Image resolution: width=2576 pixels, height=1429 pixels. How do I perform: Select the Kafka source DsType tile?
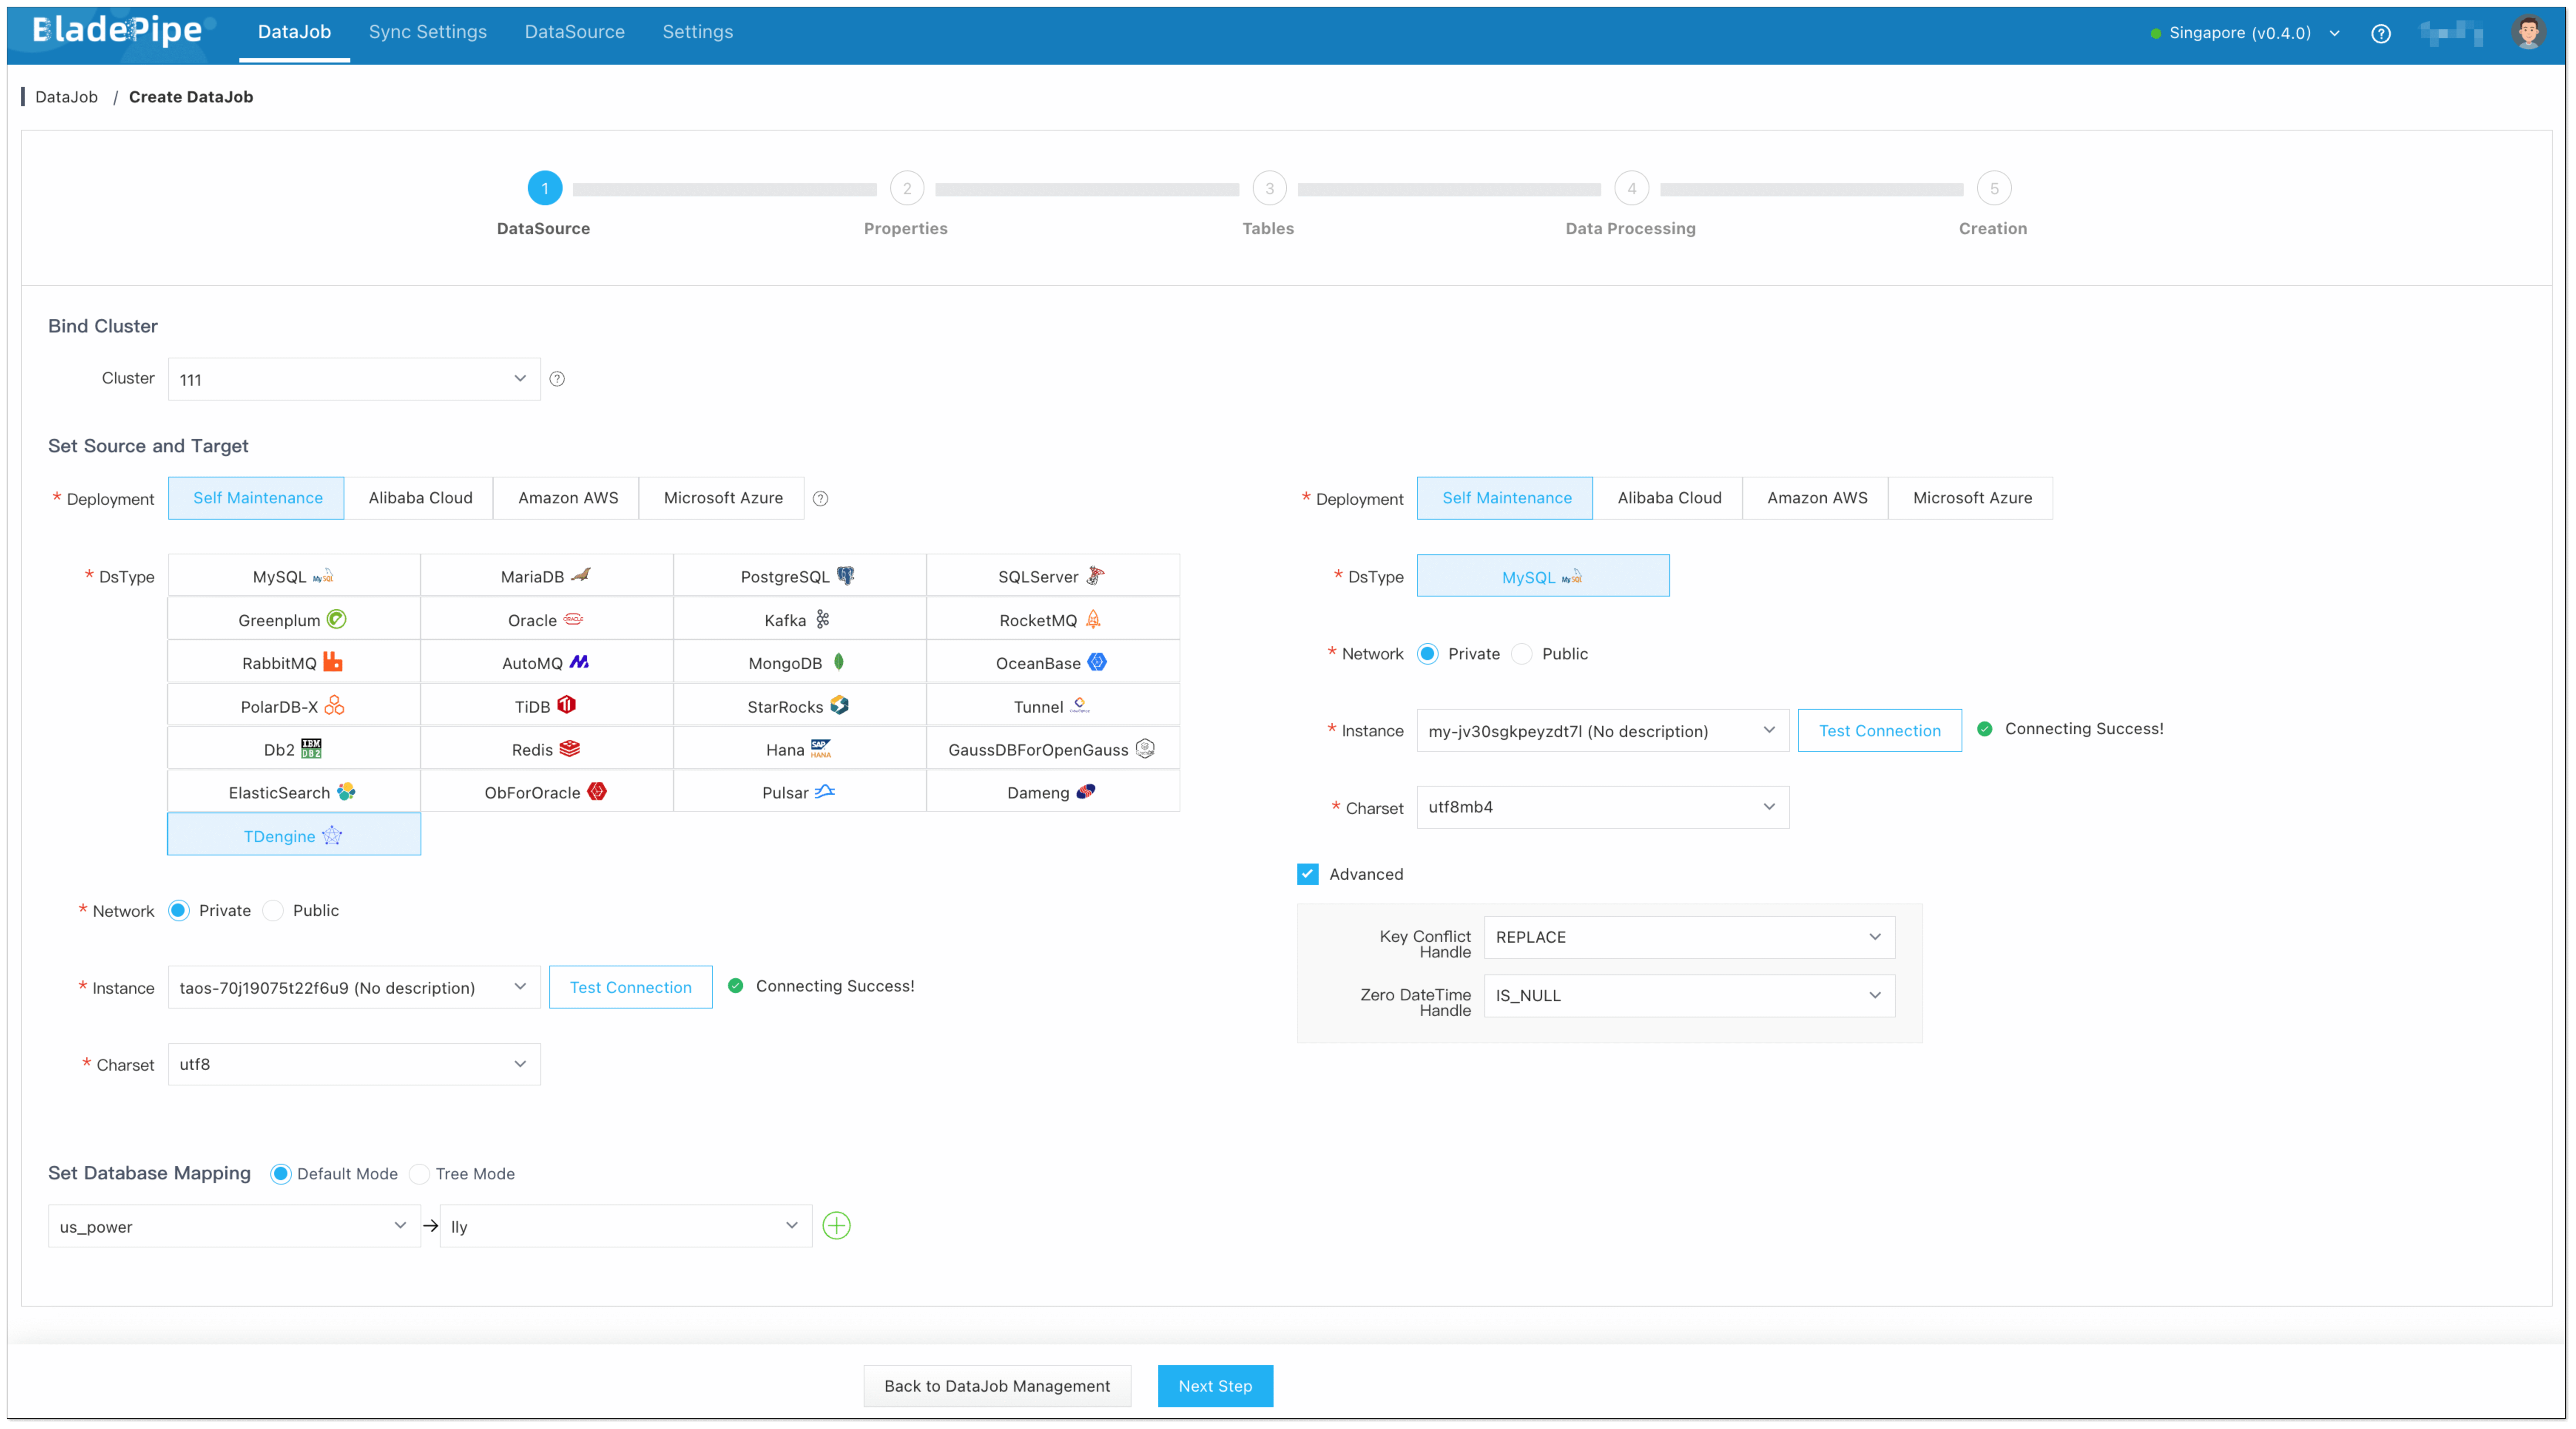[798, 620]
